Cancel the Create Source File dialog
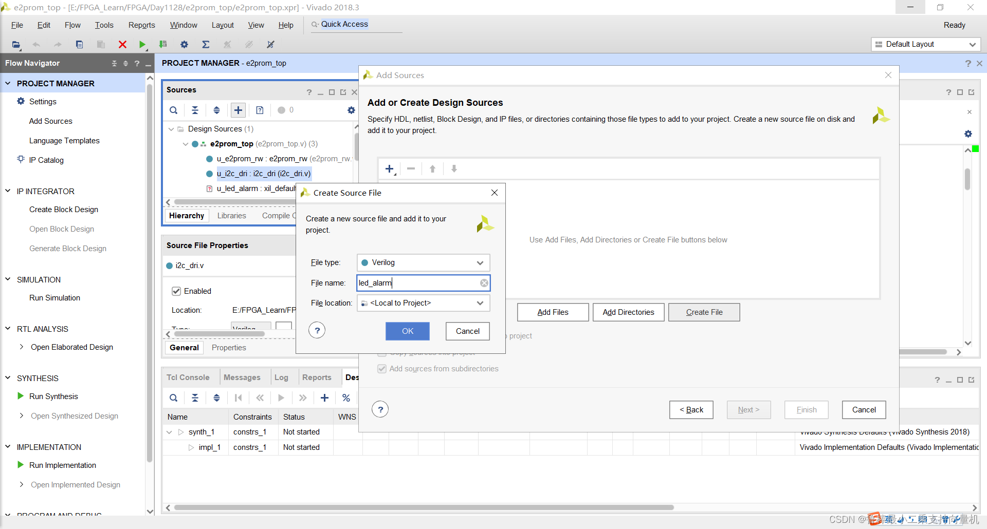987x529 pixels. click(468, 331)
